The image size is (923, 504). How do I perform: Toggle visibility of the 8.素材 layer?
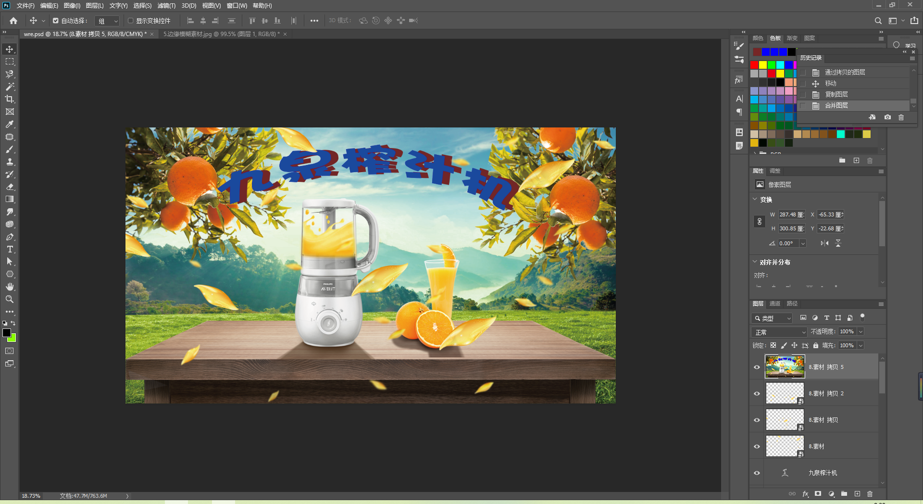tap(757, 446)
